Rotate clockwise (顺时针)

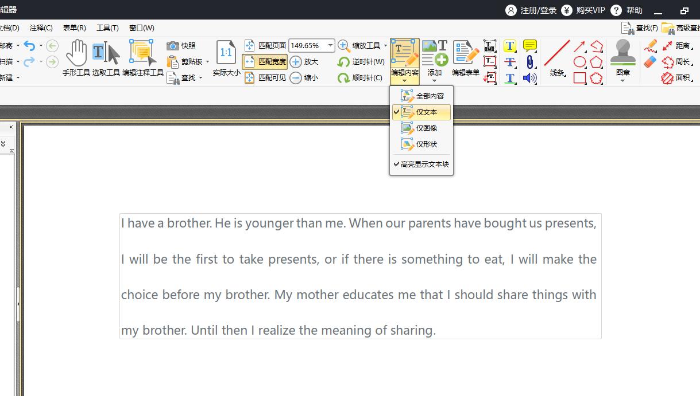coord(360,78)
